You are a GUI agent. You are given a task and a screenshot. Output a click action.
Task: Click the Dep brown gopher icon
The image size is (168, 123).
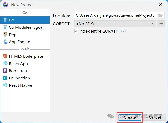point(5,34)
